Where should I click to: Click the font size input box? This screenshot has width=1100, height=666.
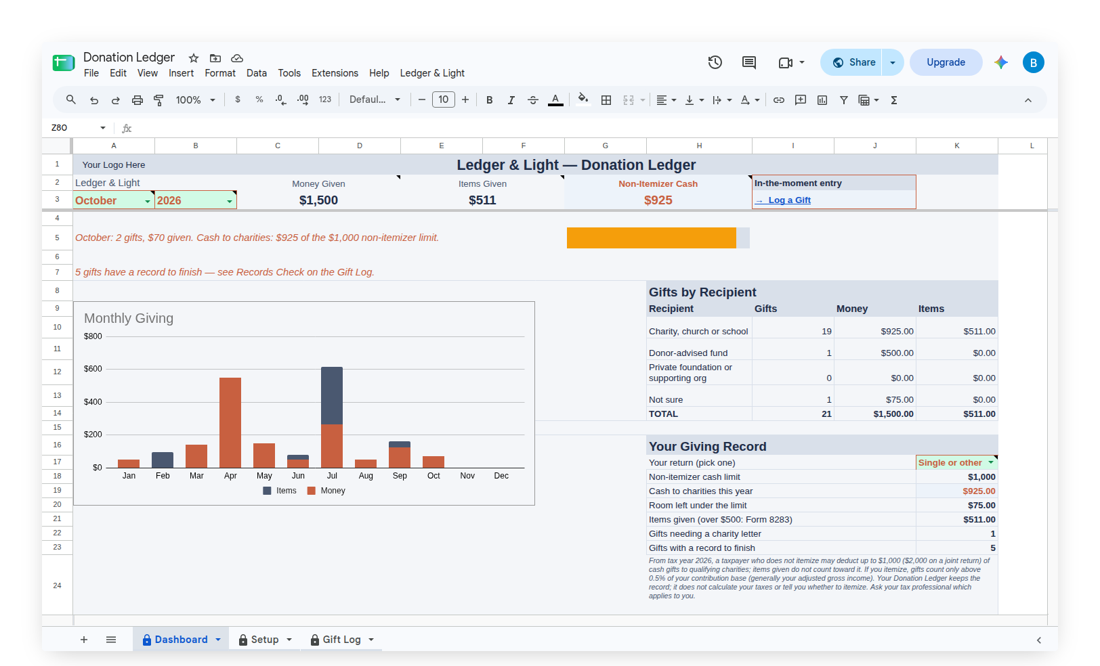(444, 99)
